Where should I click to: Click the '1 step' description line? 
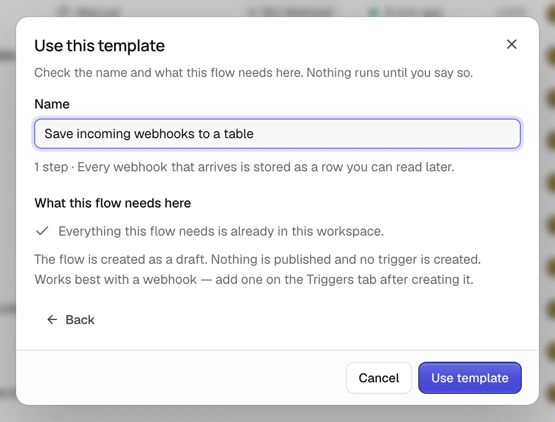244,167
